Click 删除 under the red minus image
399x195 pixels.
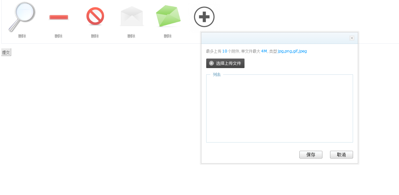[58, 36]
